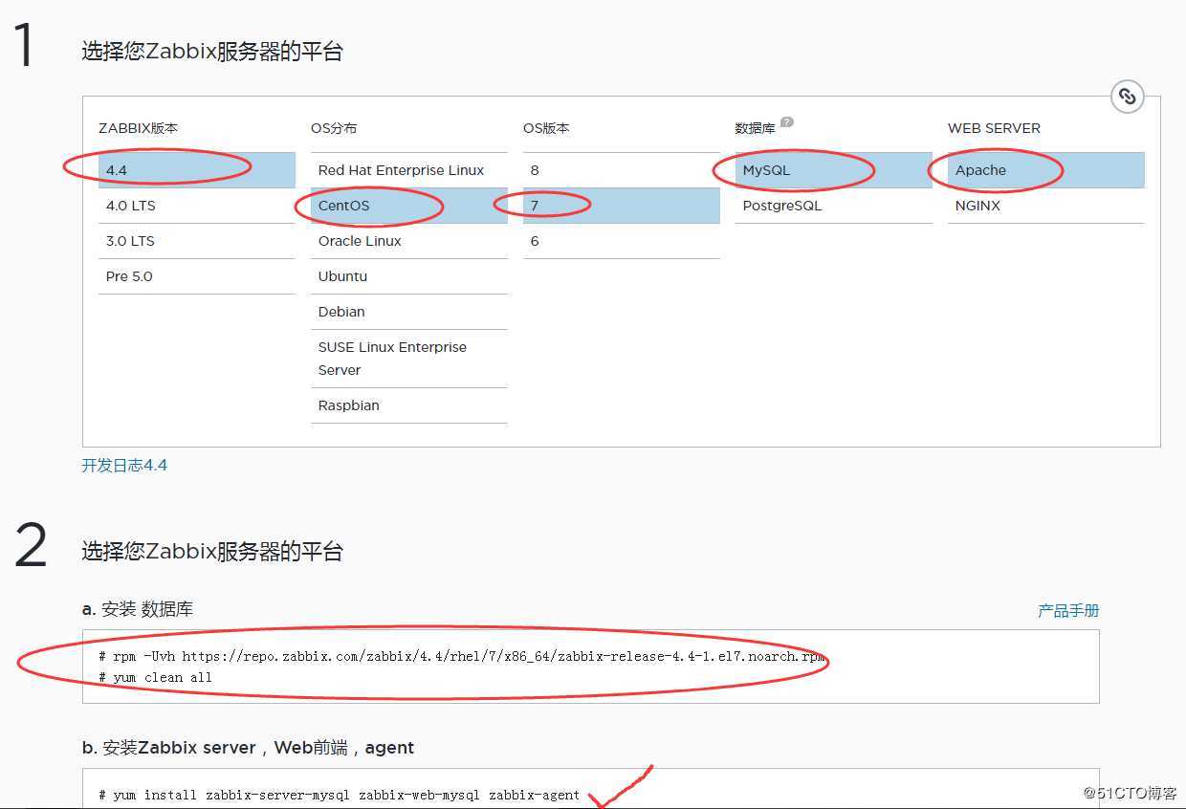Click the WEB SERVER column header
The image size is (1186, 809).
(x=994, y=128)
